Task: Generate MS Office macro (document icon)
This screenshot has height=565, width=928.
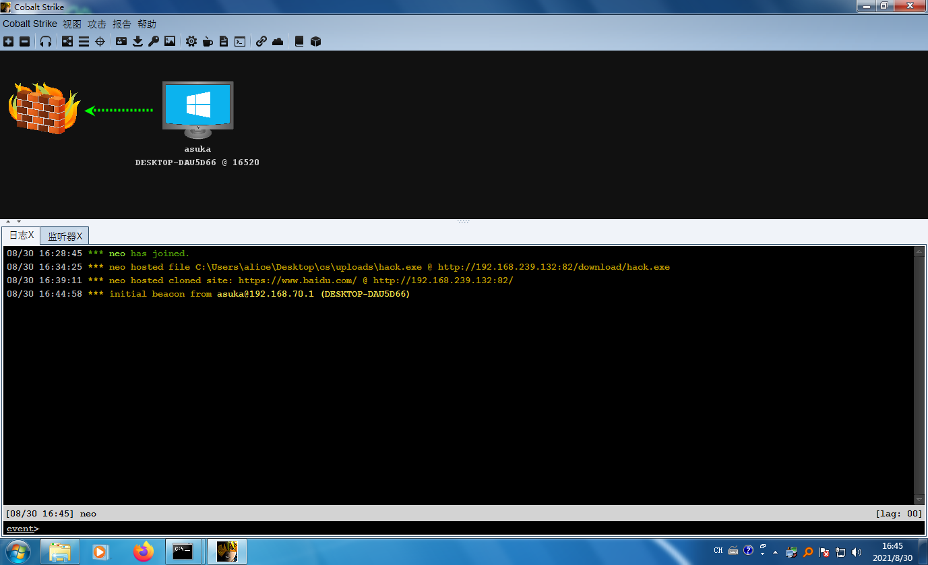Action: [224, 41]
